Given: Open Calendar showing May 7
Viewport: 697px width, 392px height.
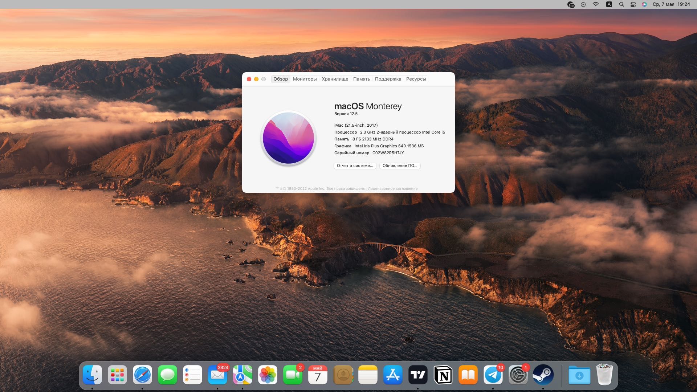Looking at the screenshot, I should 318,375.
